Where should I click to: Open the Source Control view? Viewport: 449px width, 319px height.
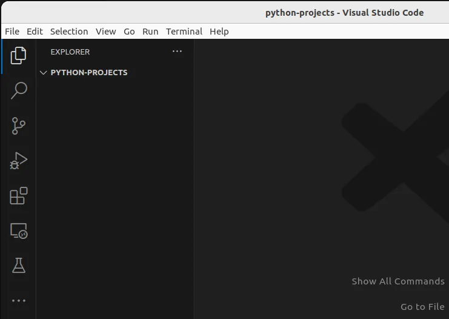(x=19, y=126)
